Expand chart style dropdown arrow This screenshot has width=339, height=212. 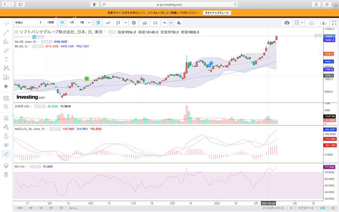tap(125, 22)
